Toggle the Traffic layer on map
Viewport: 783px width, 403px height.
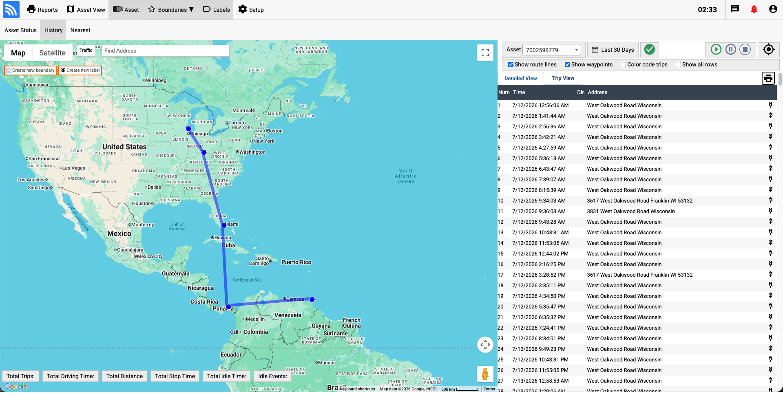click(x=86, y=50)
